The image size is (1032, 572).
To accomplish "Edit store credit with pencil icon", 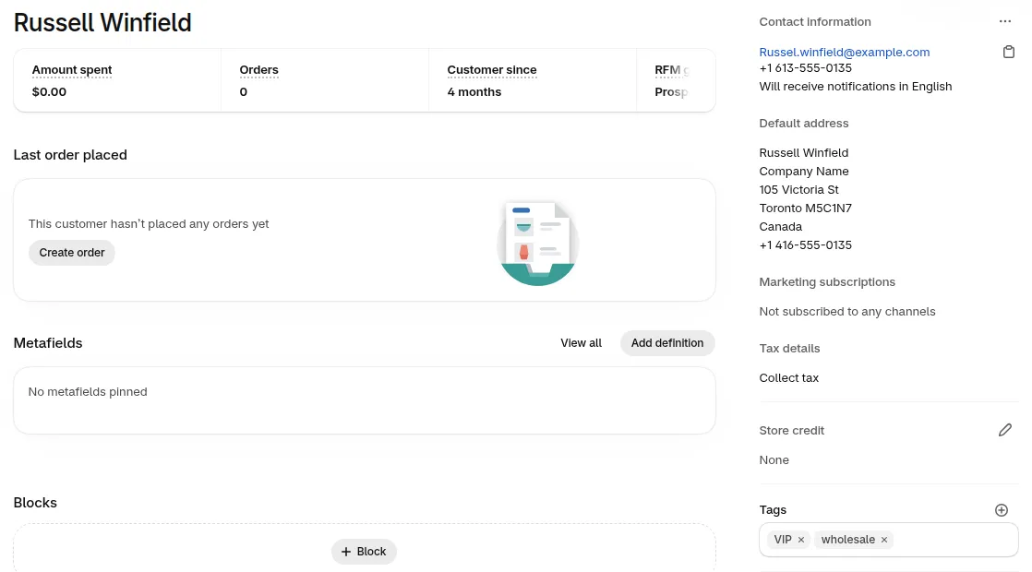I will (x=1004, y=430).
